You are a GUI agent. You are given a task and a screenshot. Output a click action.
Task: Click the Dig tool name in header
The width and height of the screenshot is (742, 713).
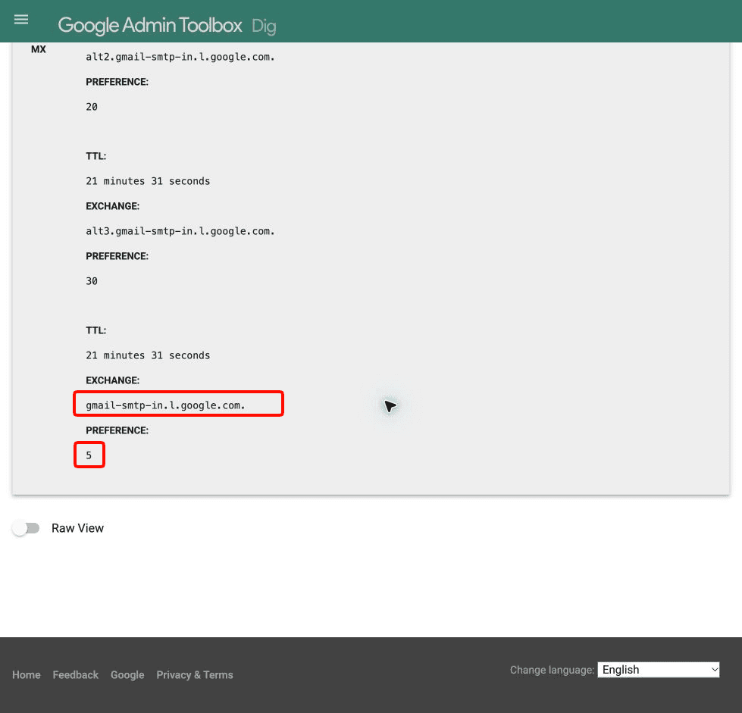264,27
